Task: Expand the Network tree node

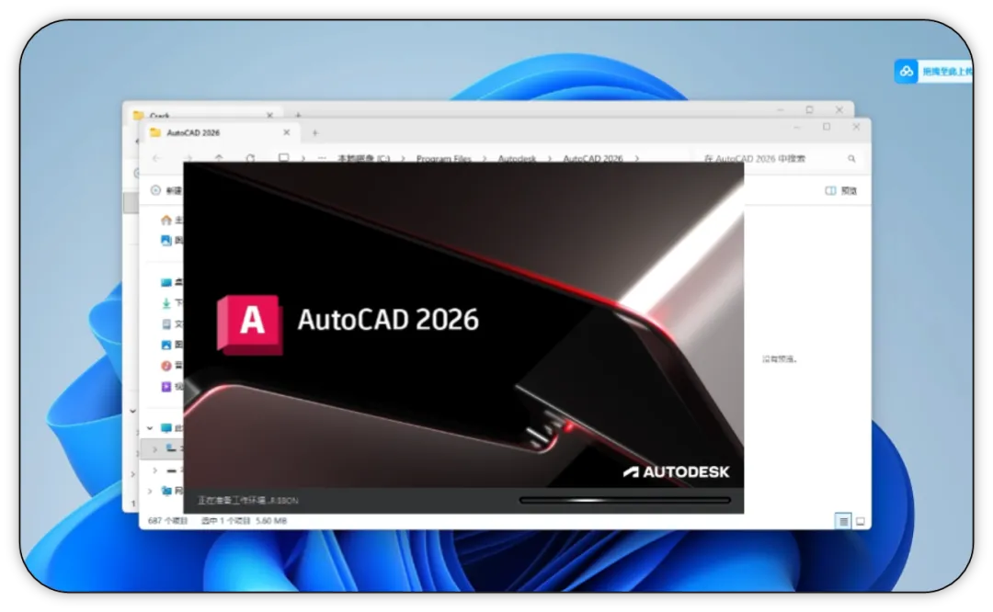Action: click(x=150, y=491)
